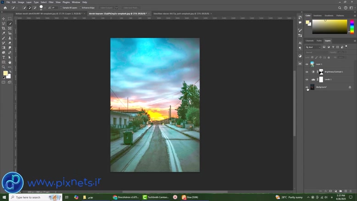Image resolution: width=357 pixels, height=201 pixels.
Task: Swap foreground and background colors arrow
Action: (10, 72)
